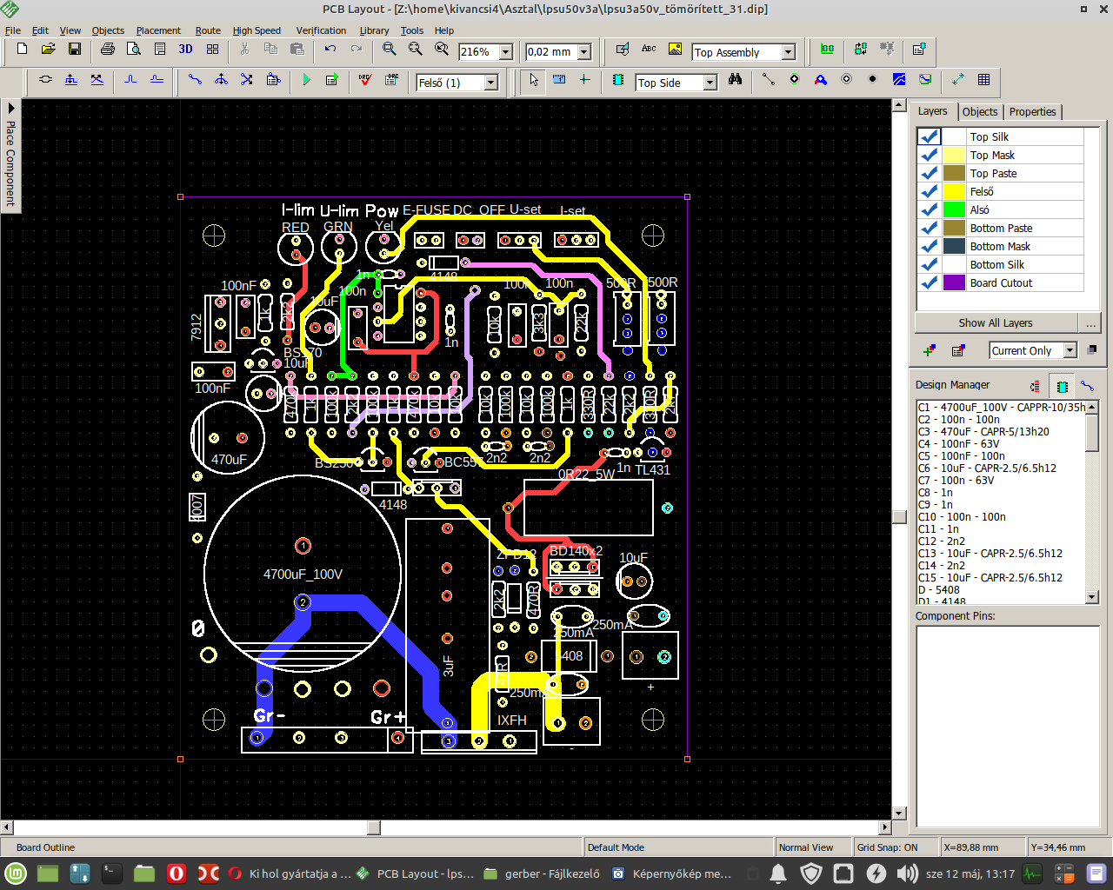Click the purple Board Cutout color swatch
The image size is (1113, 890).
point(954,282)
